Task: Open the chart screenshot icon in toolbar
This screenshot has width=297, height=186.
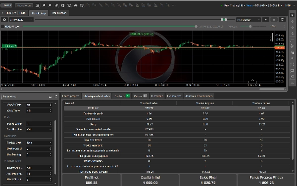Action: [x=82, y=5]
